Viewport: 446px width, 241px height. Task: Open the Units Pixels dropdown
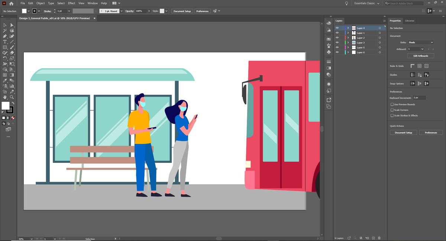[421, 43]
